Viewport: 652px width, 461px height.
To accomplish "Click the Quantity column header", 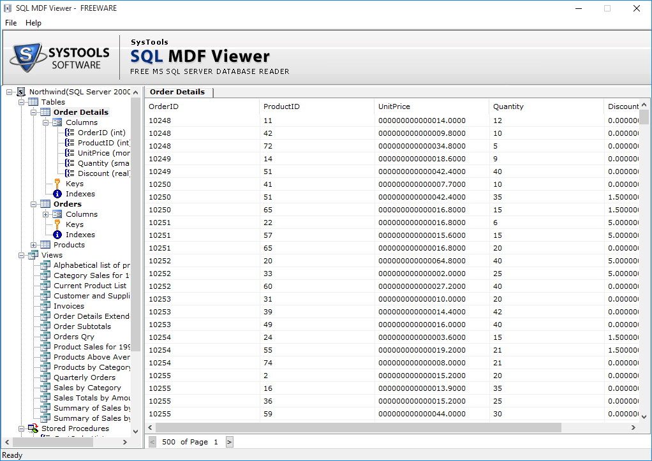I will point(546,106).
